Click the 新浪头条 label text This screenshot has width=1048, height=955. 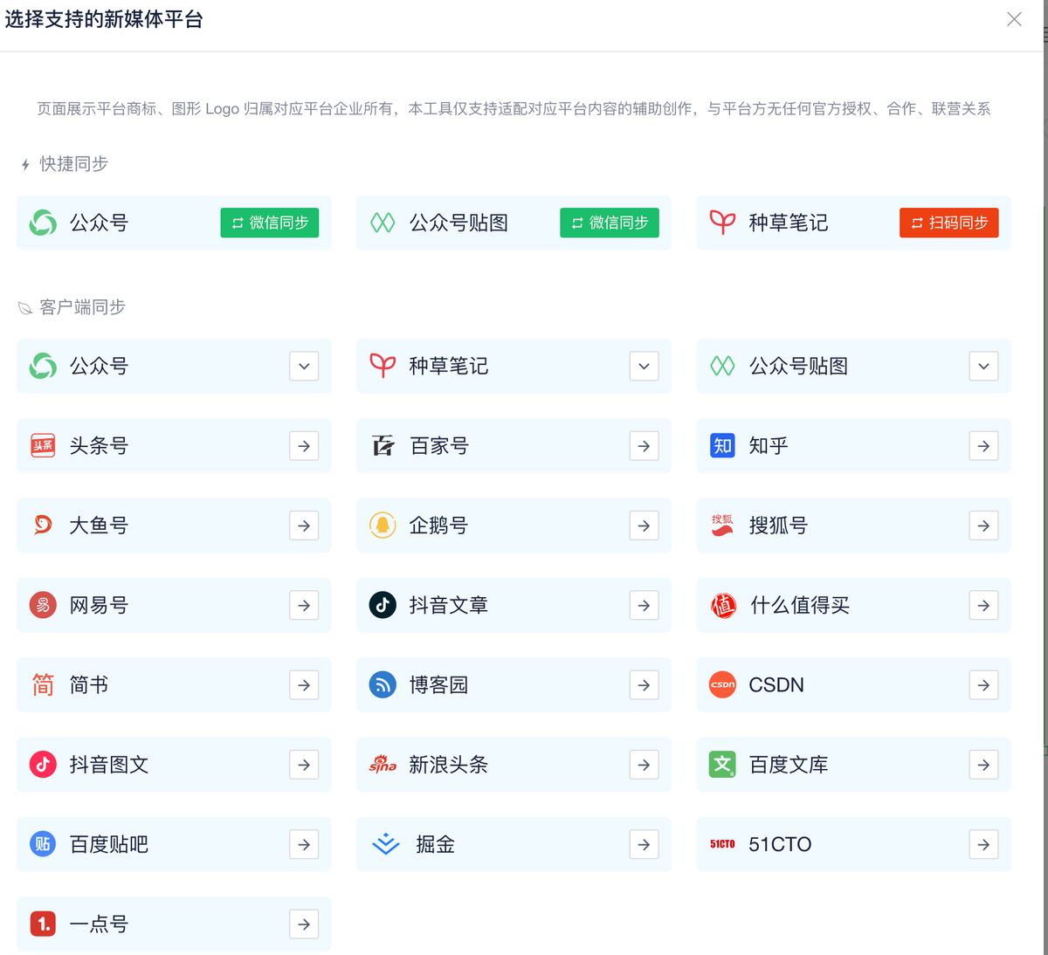click(449, 765)
